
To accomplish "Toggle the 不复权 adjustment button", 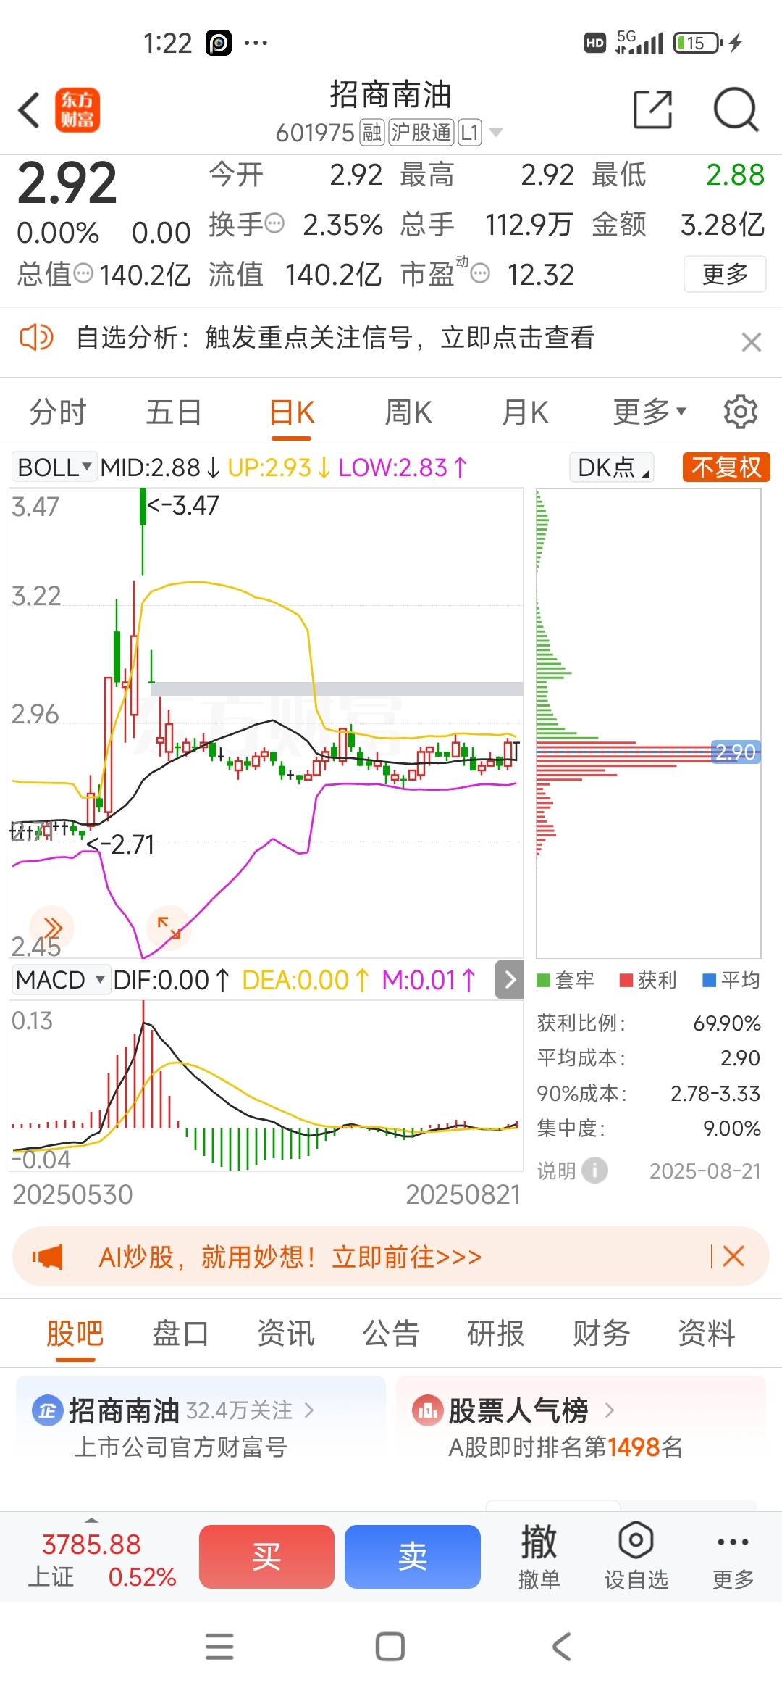I will (x=726, y=467).
